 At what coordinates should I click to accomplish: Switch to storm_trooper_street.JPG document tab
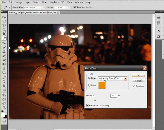[33, 12]
